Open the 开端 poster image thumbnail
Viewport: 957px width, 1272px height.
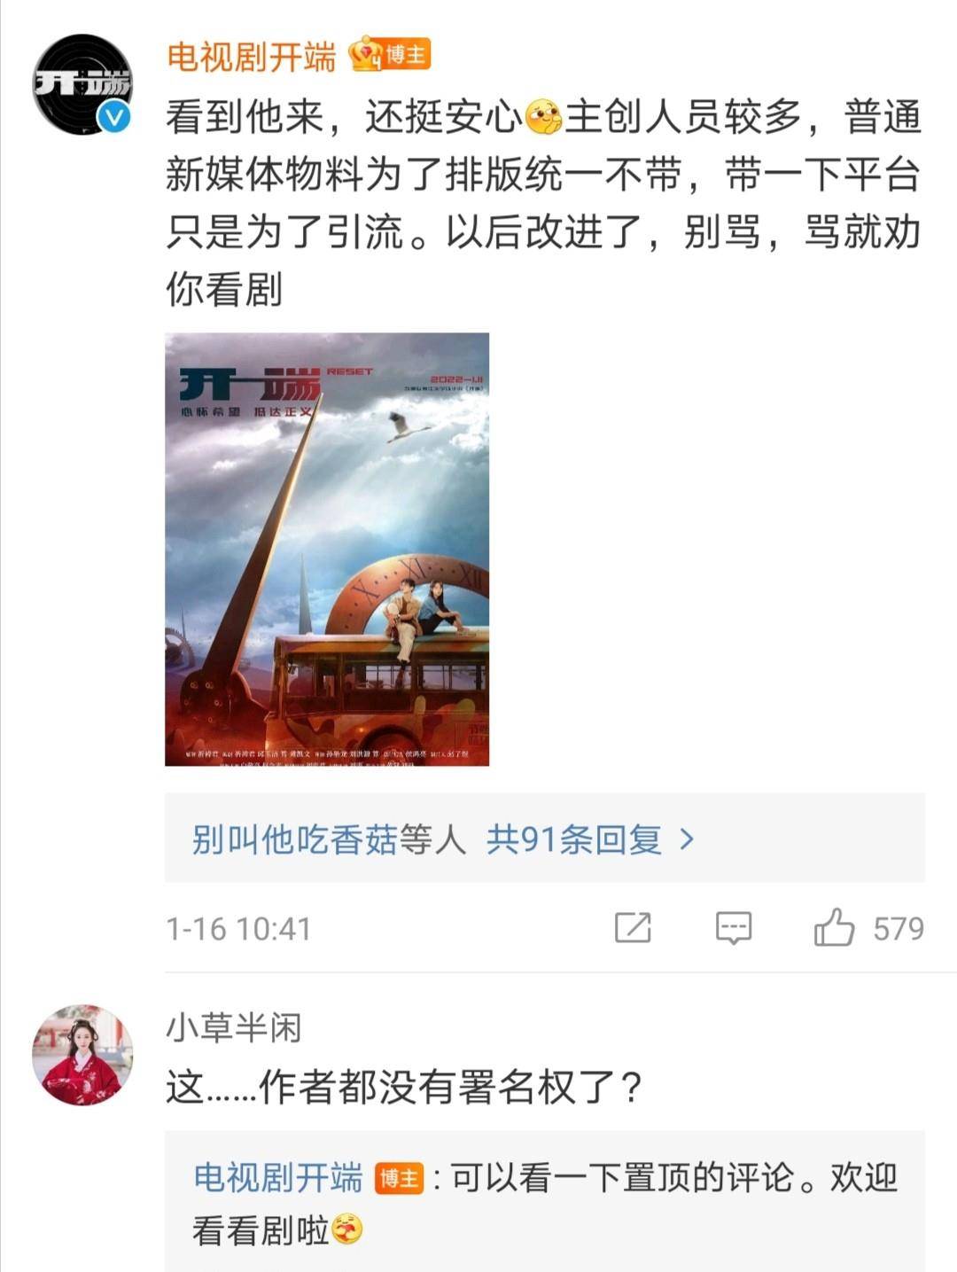(x=327, y=549)
